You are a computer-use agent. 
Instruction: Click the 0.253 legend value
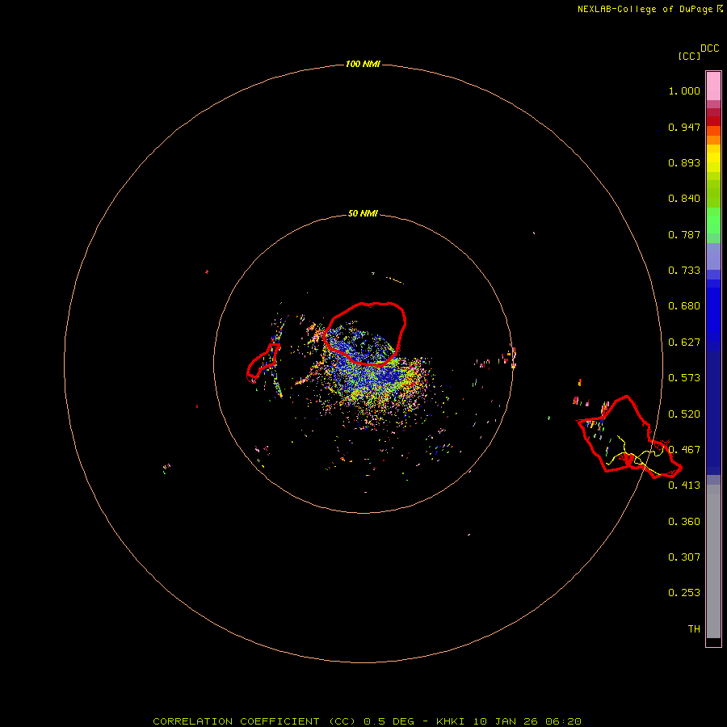point(684,593)
